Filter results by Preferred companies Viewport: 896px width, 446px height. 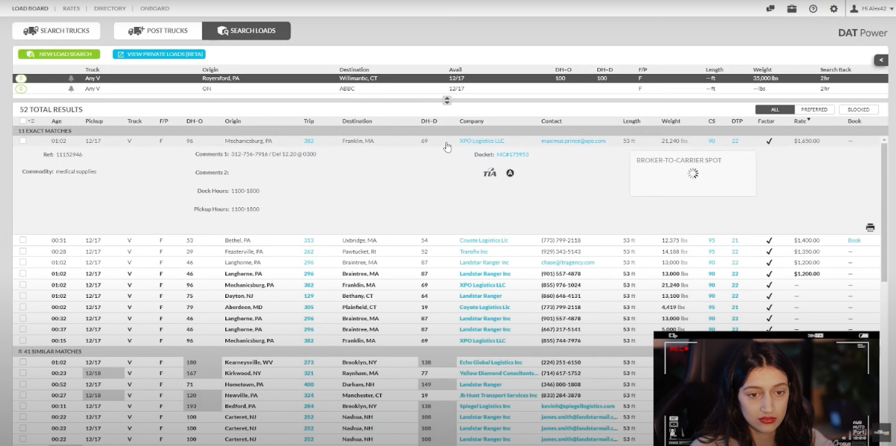[x=814, y=109]
